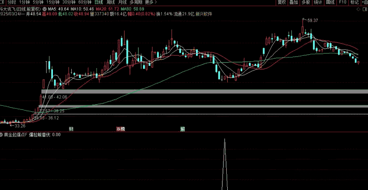Click the grey icon beside 涨 marker
This screenshot has height=190, width=368.
click(123, 129)
